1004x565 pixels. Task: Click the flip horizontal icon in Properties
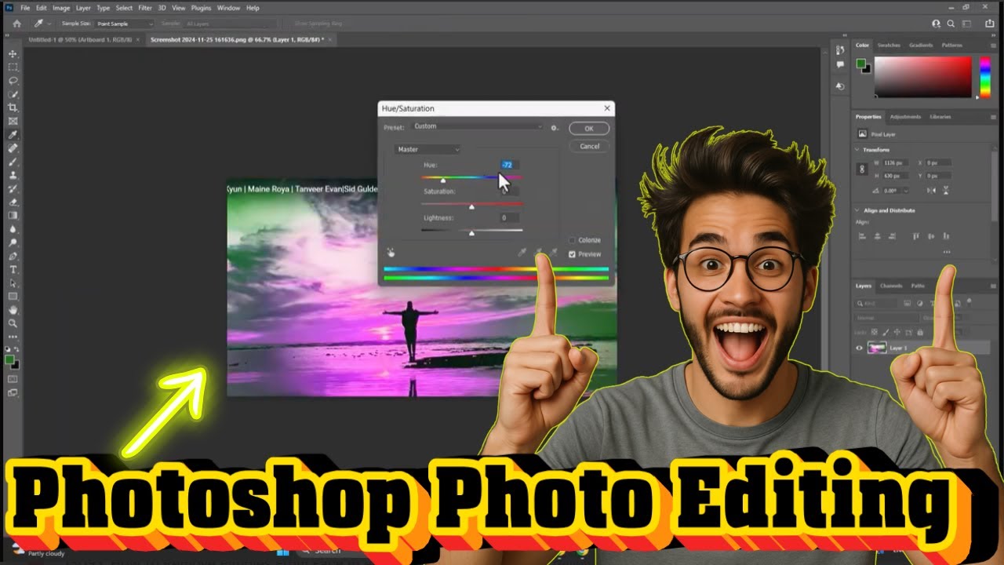pos(930,191)
